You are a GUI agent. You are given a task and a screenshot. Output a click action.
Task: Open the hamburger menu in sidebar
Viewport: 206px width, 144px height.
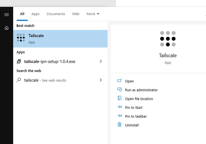[x=6, y=15]
